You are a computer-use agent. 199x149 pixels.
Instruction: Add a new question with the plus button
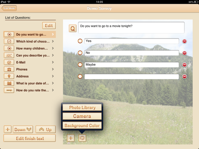pos(7,129)
